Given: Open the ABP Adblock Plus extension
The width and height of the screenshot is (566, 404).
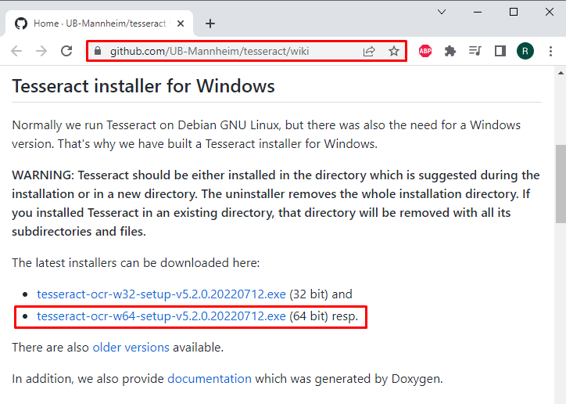Looking at the screenshot, I should 425,51.
